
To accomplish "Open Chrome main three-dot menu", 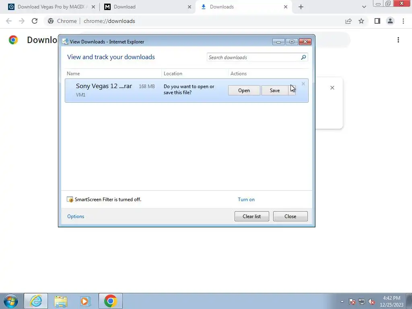I will pos(403,21).
